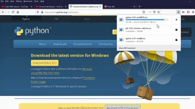Open a new browser tab with plus
The height and width of the screenshot is (109, 195).
[x=140, y=7]
